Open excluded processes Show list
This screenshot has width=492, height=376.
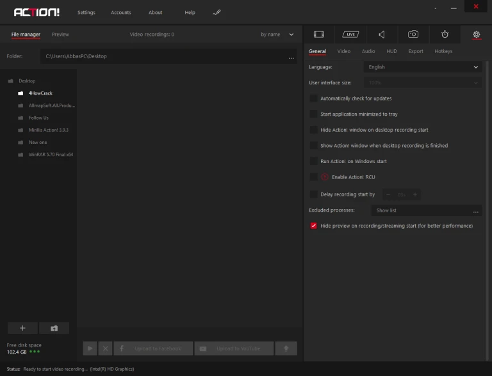(426, 210)
